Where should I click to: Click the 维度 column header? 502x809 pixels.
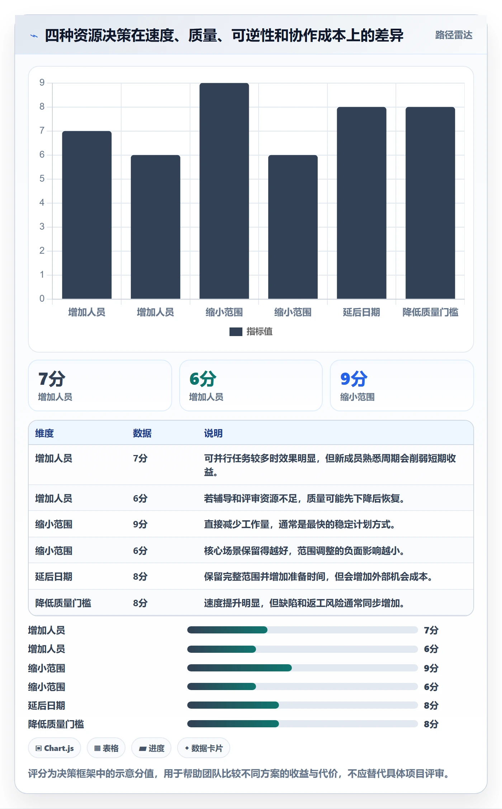tap(44, 434)
